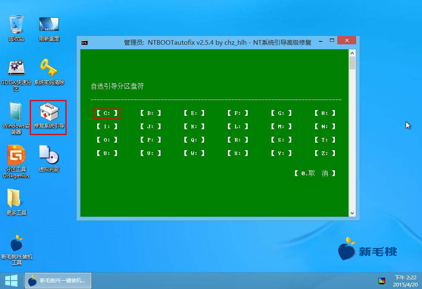This screenshot has height=289, width=422.
Task: Minimize the NTBOOTautofix window
Action: coord(321,41)
